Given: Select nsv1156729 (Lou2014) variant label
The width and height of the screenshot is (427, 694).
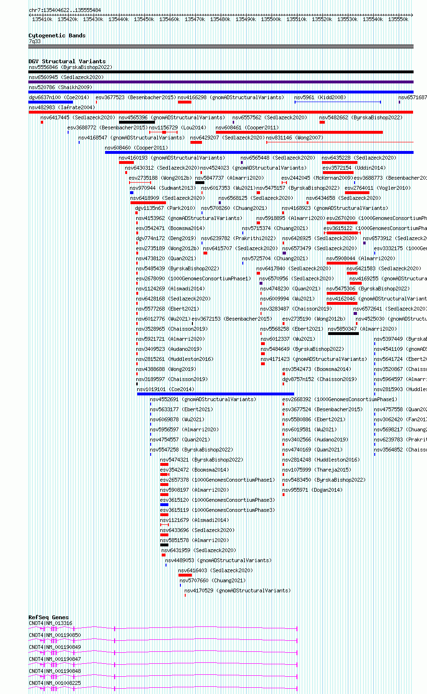Looking at the screenshot, I should 178,127.
